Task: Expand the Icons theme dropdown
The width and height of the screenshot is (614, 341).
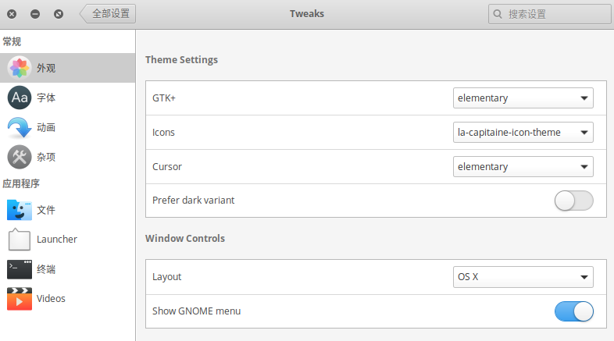Action: tap(523, 133)
